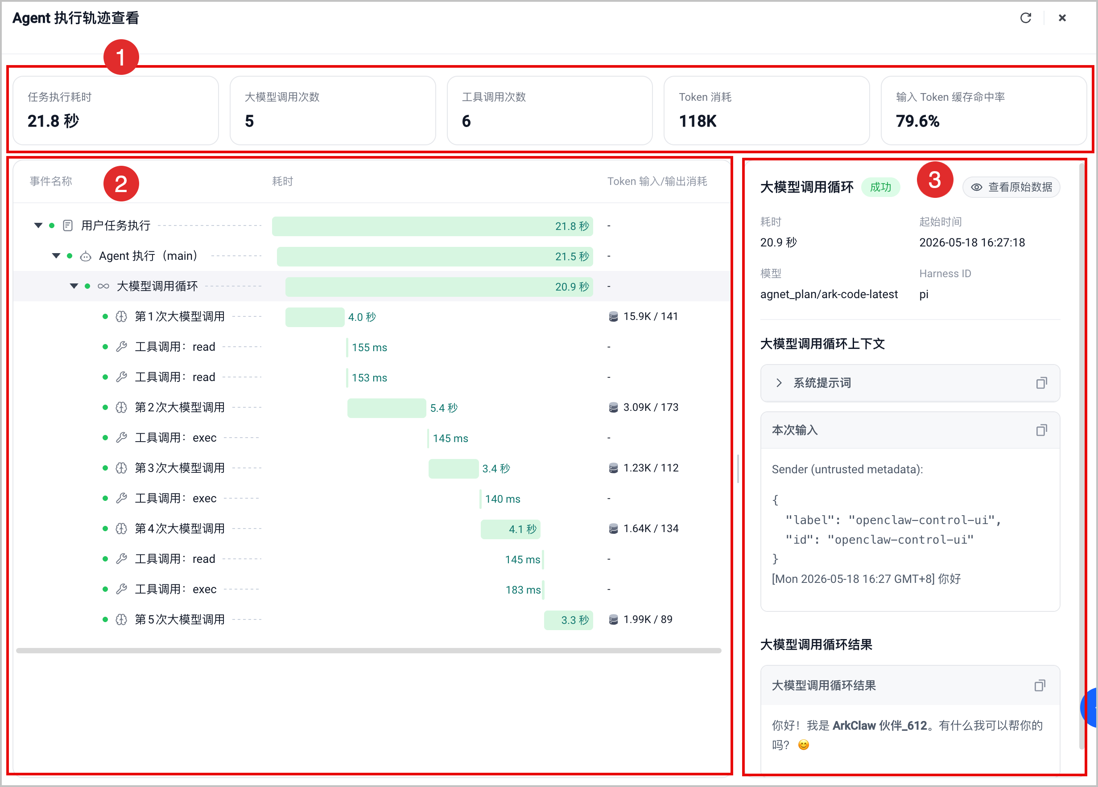This screenshot has width=1098, height=787.
Task: Click the 5.4 秒 duration bar
Action: [386, 408]
